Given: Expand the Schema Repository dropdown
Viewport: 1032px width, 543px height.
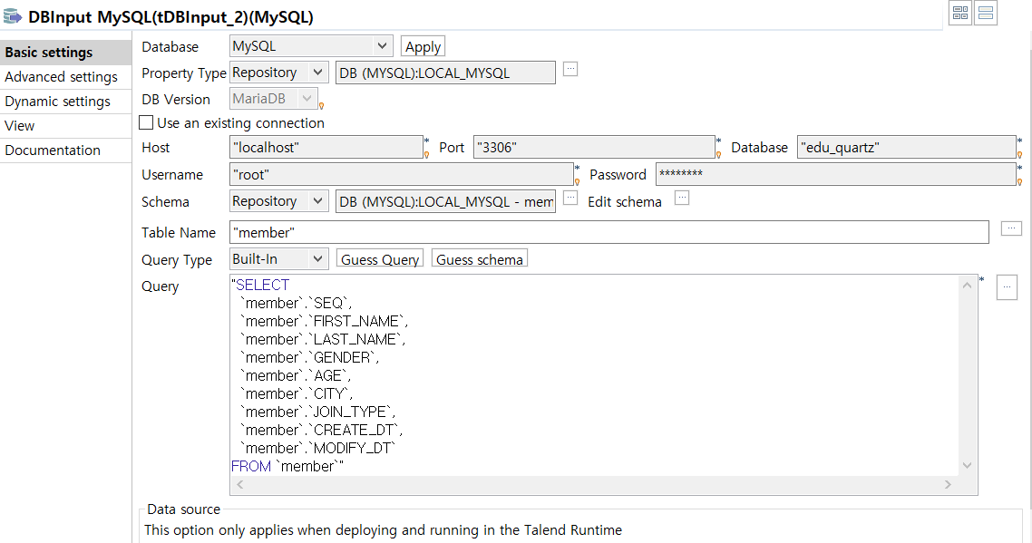Looking at the screenshot, I should pos(279,200).
